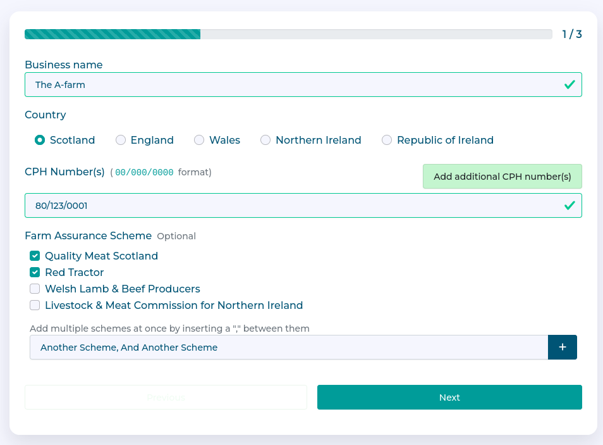
Task: Click the green checkmark in Business name field
Action: (x=569, y=84)
